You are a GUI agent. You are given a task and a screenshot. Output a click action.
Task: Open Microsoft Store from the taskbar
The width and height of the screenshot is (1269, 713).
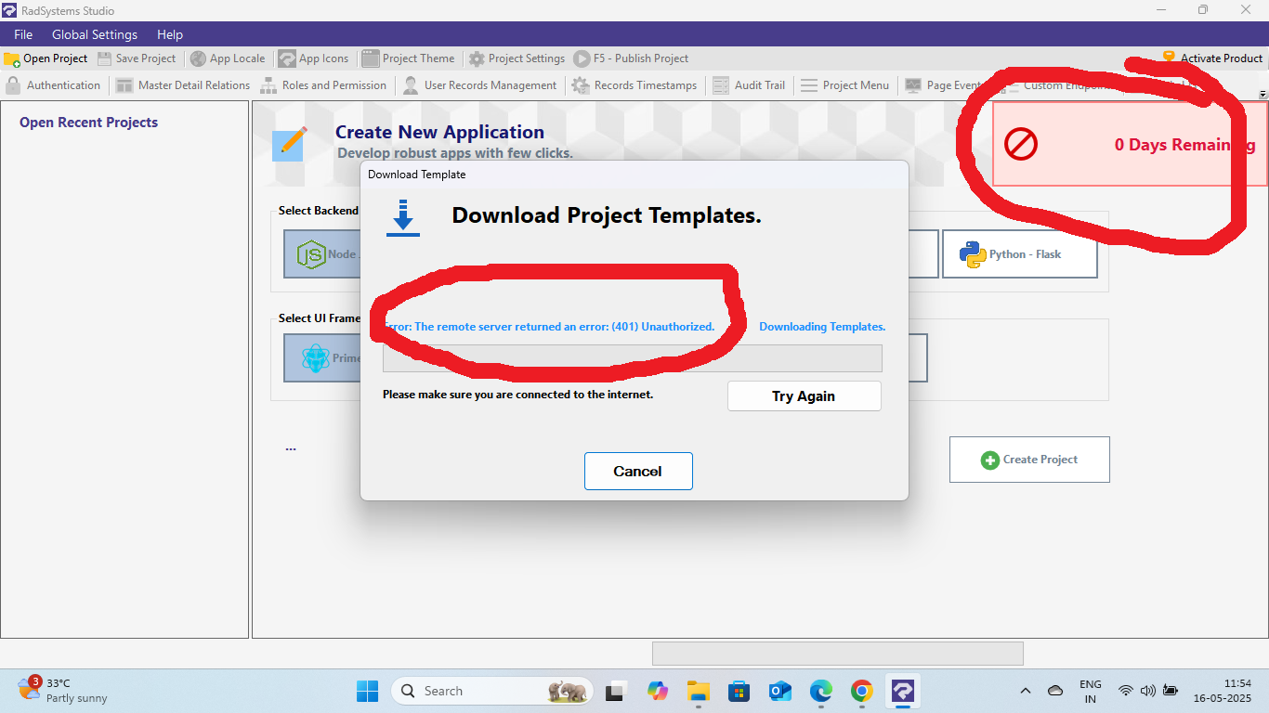pyautogui.click(x=739, y=691)
